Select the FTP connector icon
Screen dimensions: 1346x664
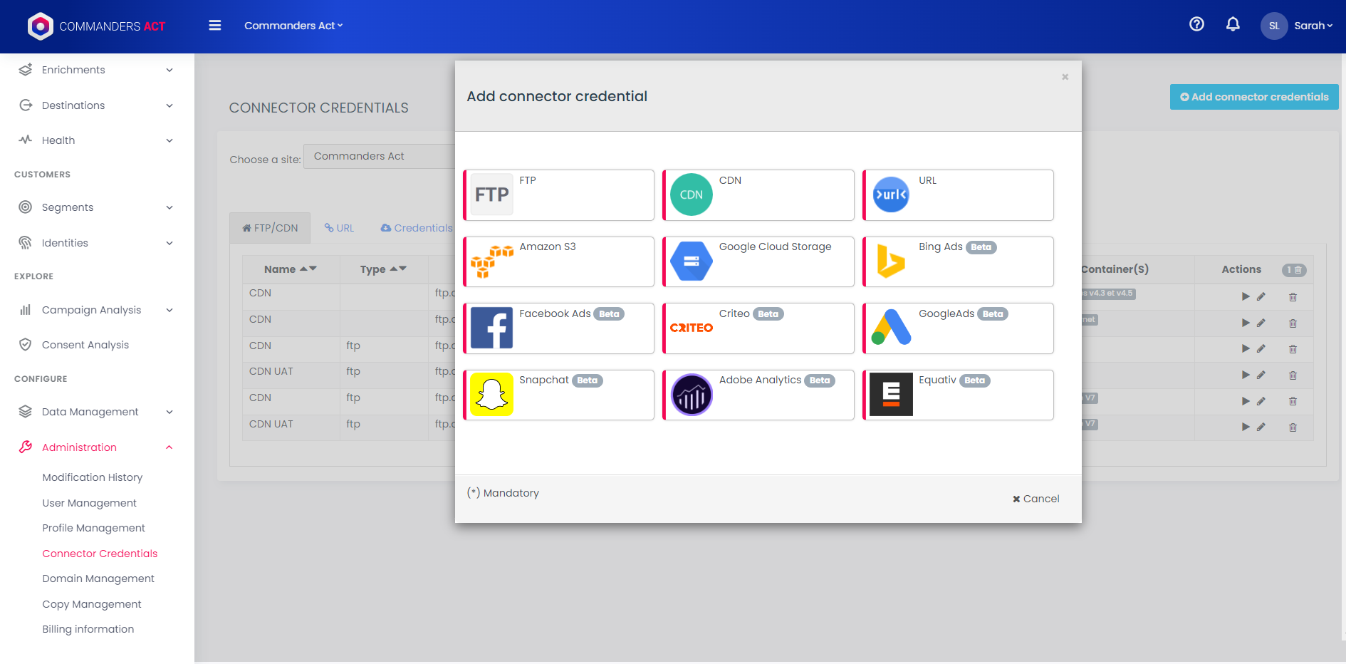point(491,194)
